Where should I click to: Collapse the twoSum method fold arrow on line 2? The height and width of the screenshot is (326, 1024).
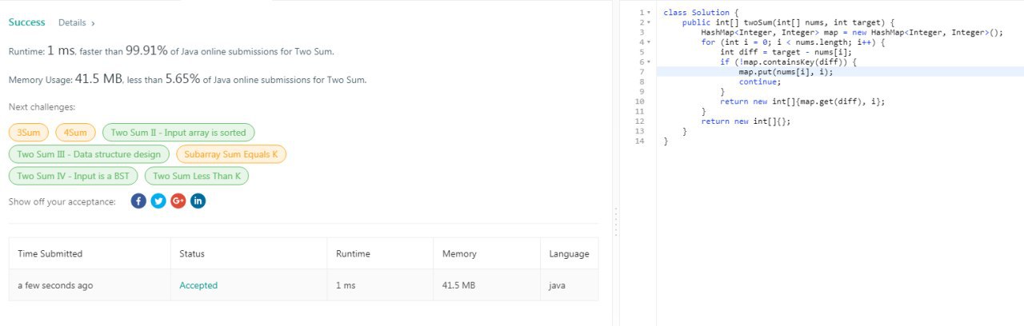tap(649, 23)
